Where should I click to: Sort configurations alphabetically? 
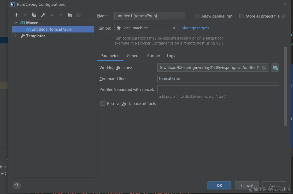coord(79,15)
